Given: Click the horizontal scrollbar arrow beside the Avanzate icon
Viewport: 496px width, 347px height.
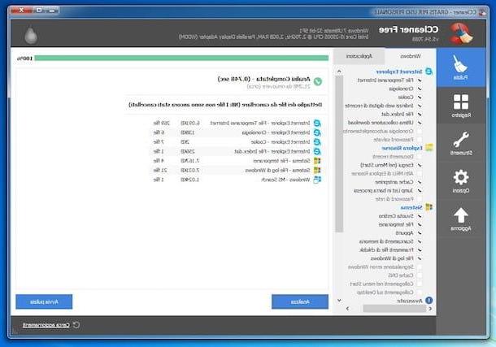Looking at the screenshot, I should (x=430, y=309).
